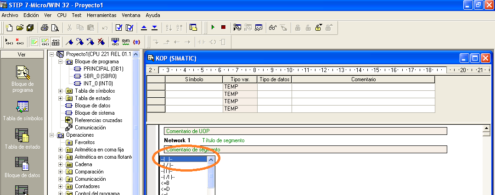Expand the Contadores instructions folder

[x=61, y=186]
